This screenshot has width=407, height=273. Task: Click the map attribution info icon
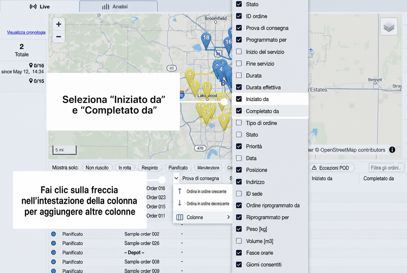click(x=392, y=150)
